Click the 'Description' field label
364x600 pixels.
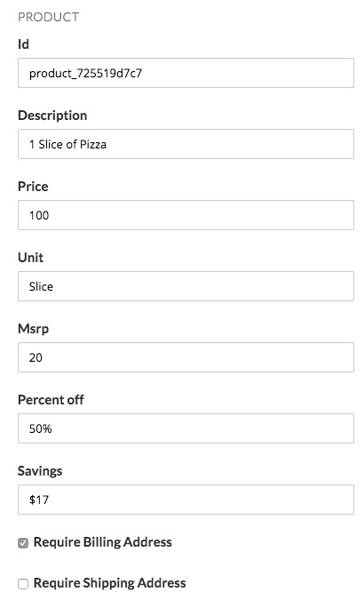point(52,116)
